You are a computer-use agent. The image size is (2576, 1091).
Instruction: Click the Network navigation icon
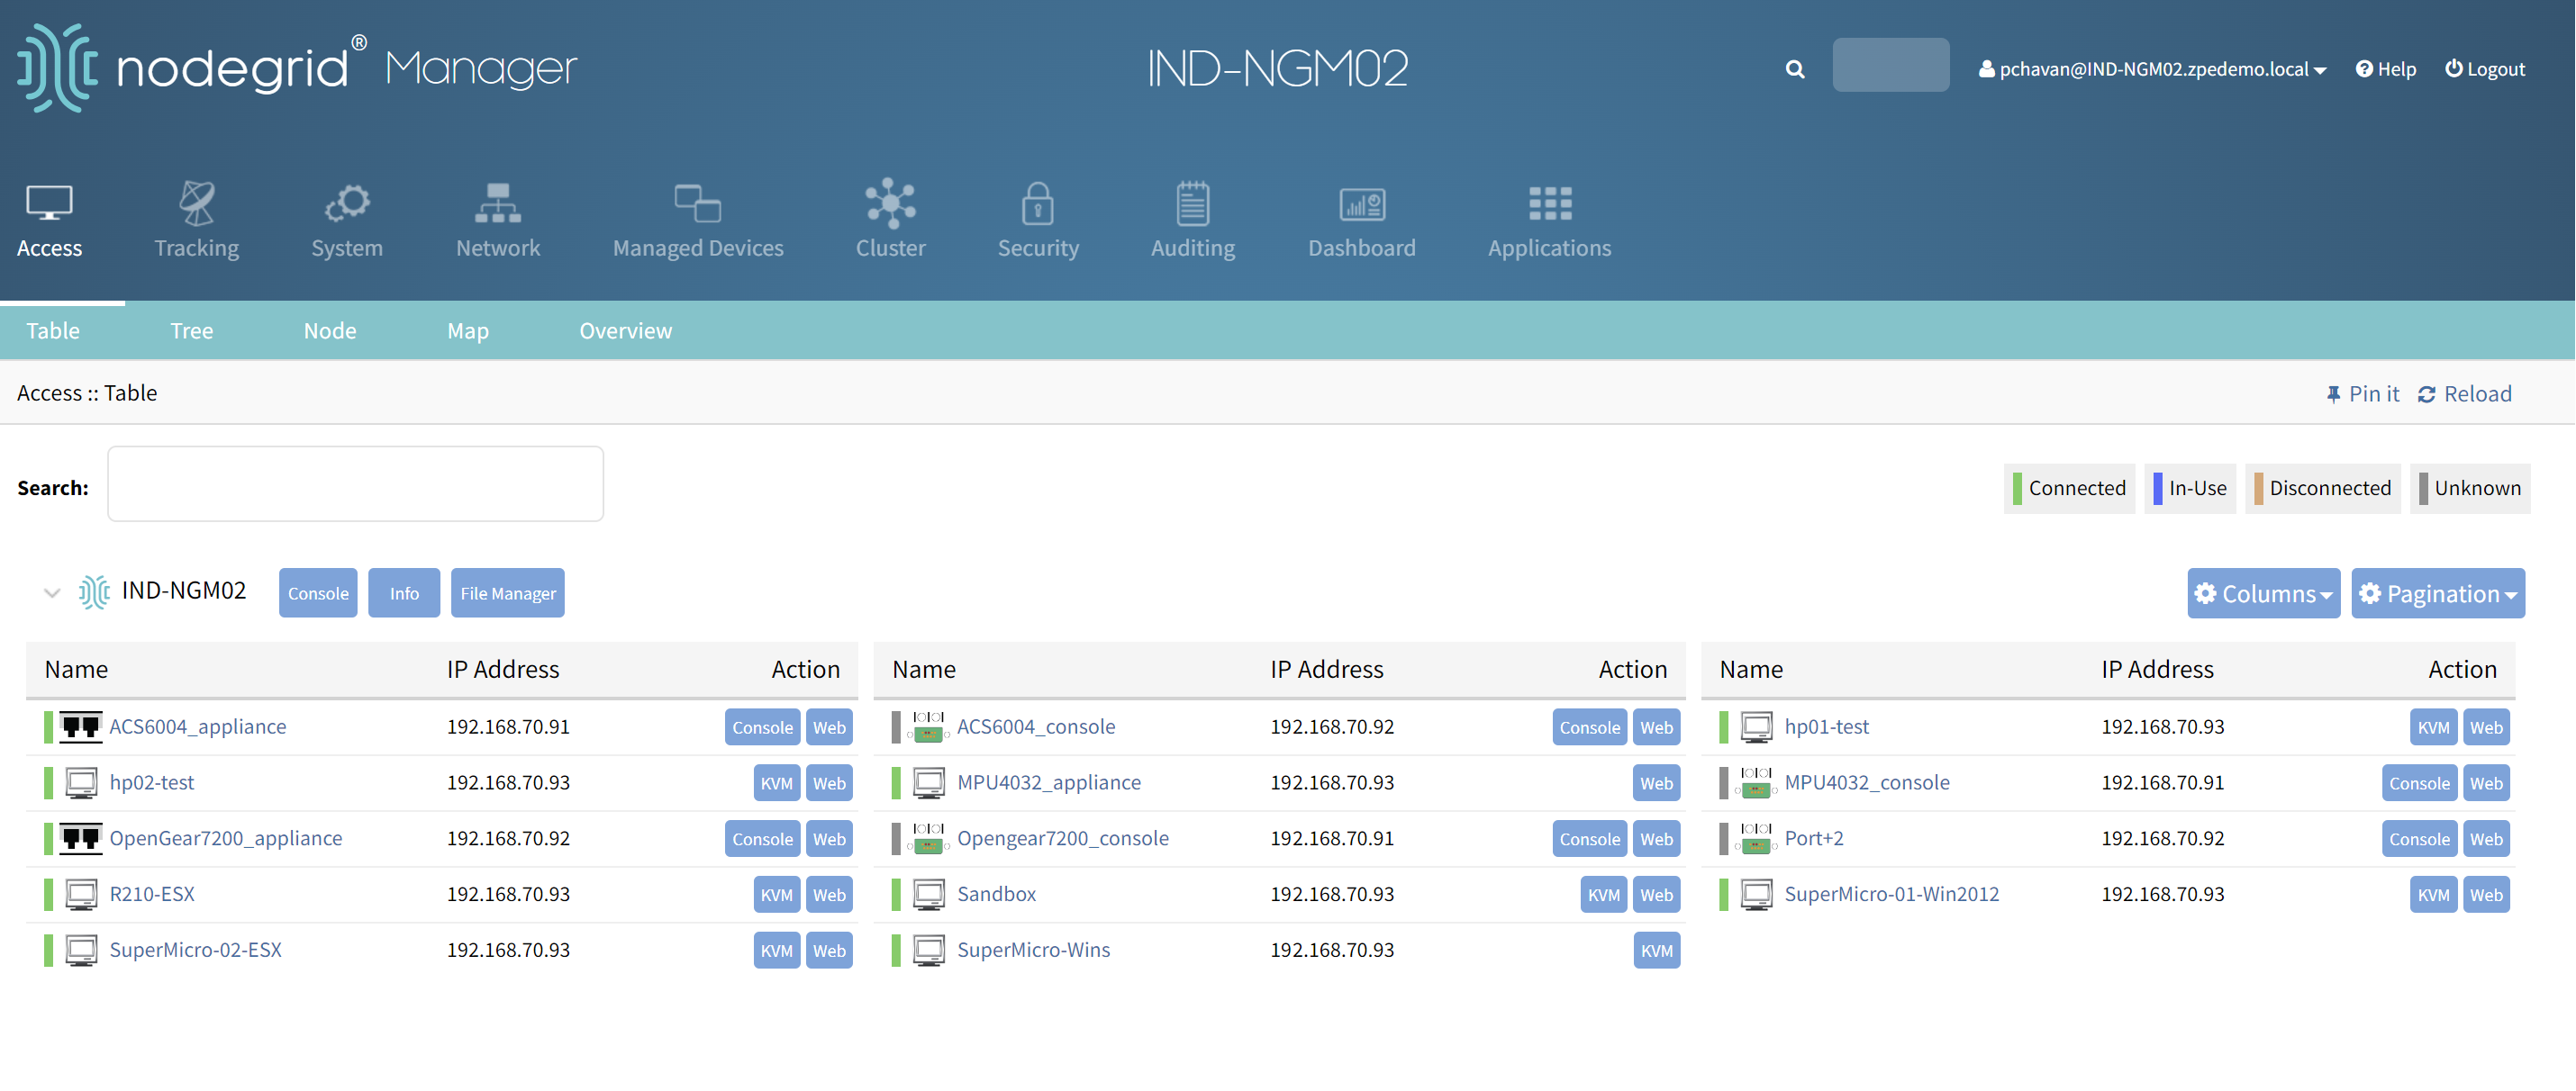pos(498,217)
